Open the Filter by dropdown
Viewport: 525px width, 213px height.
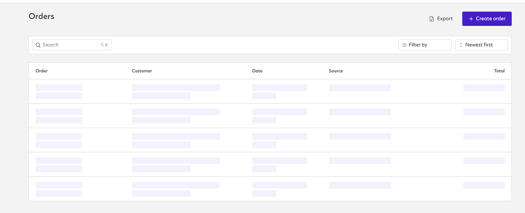point(425,45)
